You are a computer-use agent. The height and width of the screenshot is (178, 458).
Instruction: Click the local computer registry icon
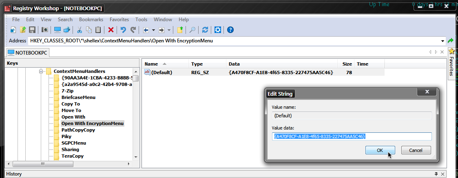[57, 30]
